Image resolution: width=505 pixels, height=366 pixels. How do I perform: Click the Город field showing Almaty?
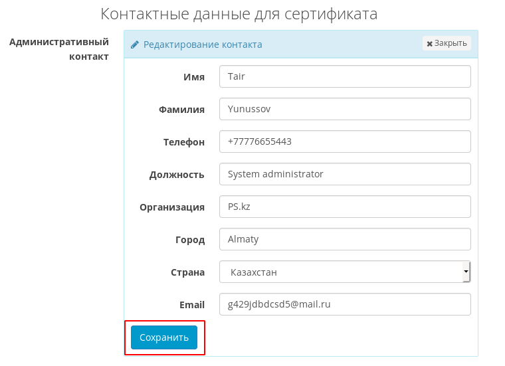point(345,239)
